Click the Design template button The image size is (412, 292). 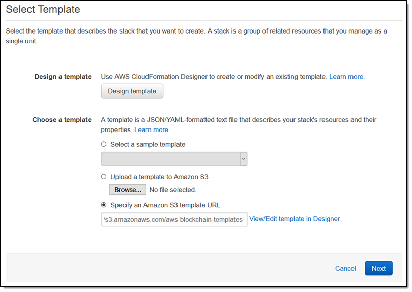132,91
